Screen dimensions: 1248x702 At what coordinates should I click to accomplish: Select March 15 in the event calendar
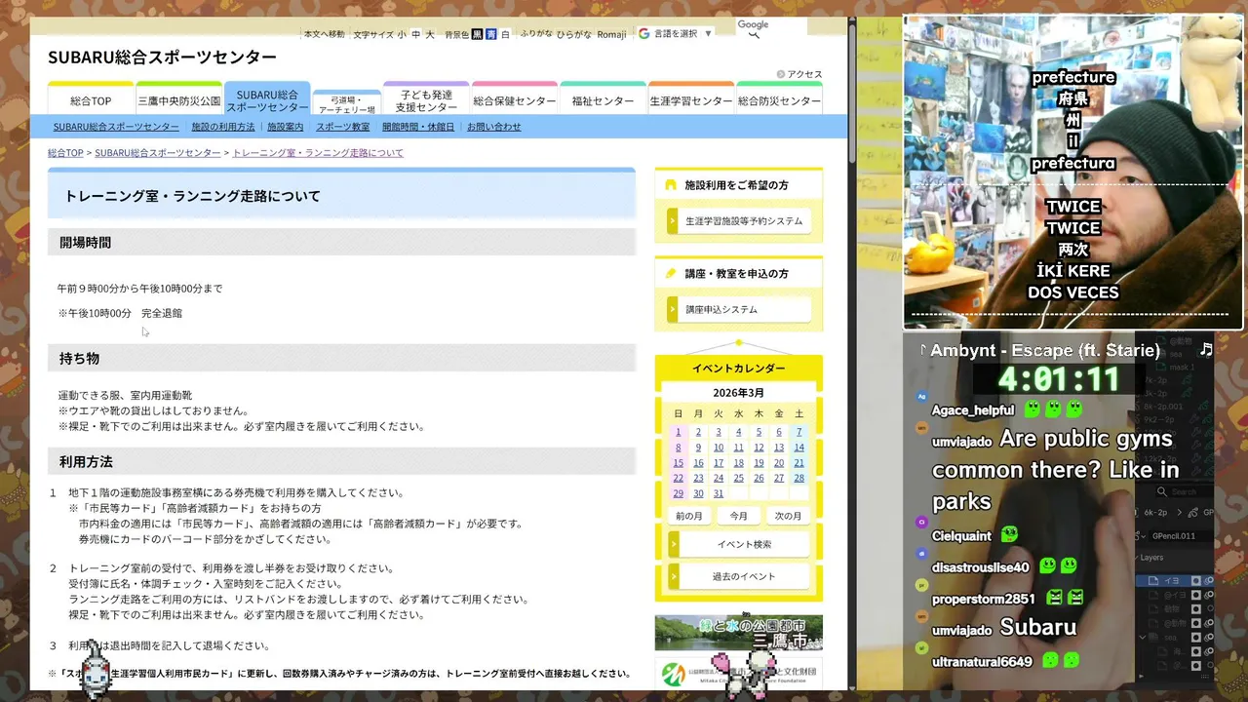click(679, 463)
